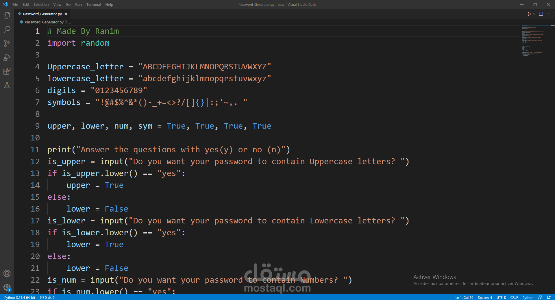Open the Selection menu
This screenshot has width=555, height=300.
click(x=41, y=4)
